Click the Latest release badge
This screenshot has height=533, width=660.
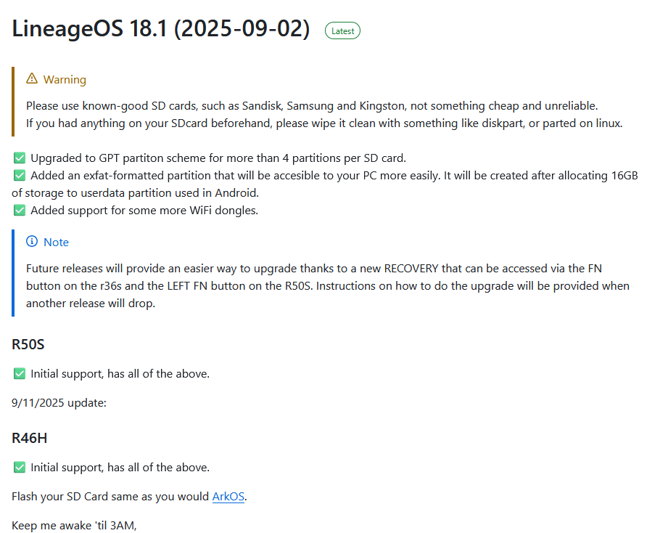(342, 30)
